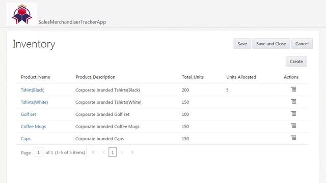Image resolution: width=326 pixels, height=183 pixels.
Task: Open actions menu for Tshirts(White) row
Action: point(293,102)
